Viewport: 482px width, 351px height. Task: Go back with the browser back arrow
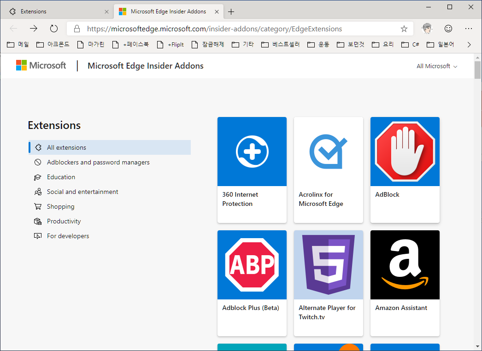(x=13, y=29)
